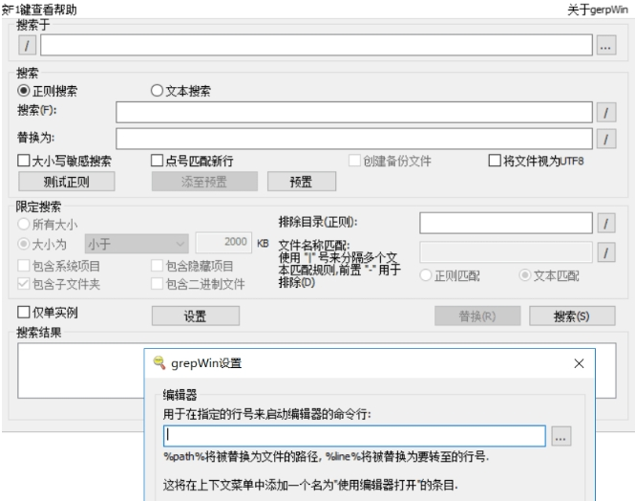Click the 排除目录(正则) input field
This screenshot has width=635, height=501.
[x=506, y=223]
